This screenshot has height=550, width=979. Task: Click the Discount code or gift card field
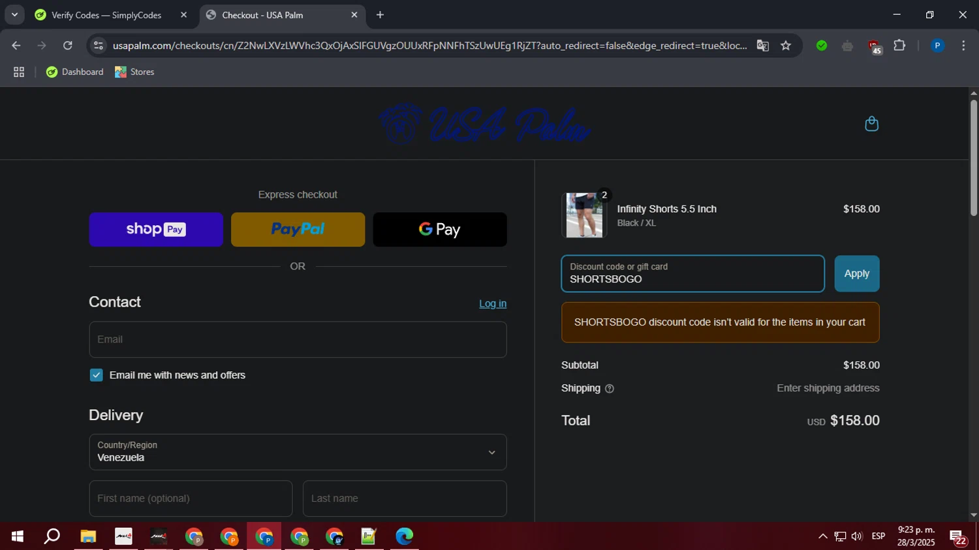point(692,274)
